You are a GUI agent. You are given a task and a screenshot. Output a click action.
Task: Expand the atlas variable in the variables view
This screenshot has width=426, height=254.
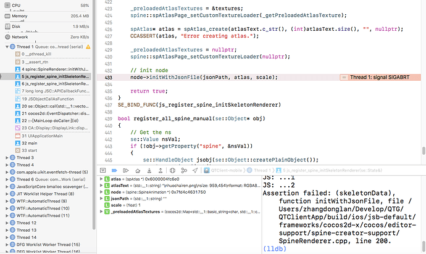pyautogui.click(x=101, y=179)
